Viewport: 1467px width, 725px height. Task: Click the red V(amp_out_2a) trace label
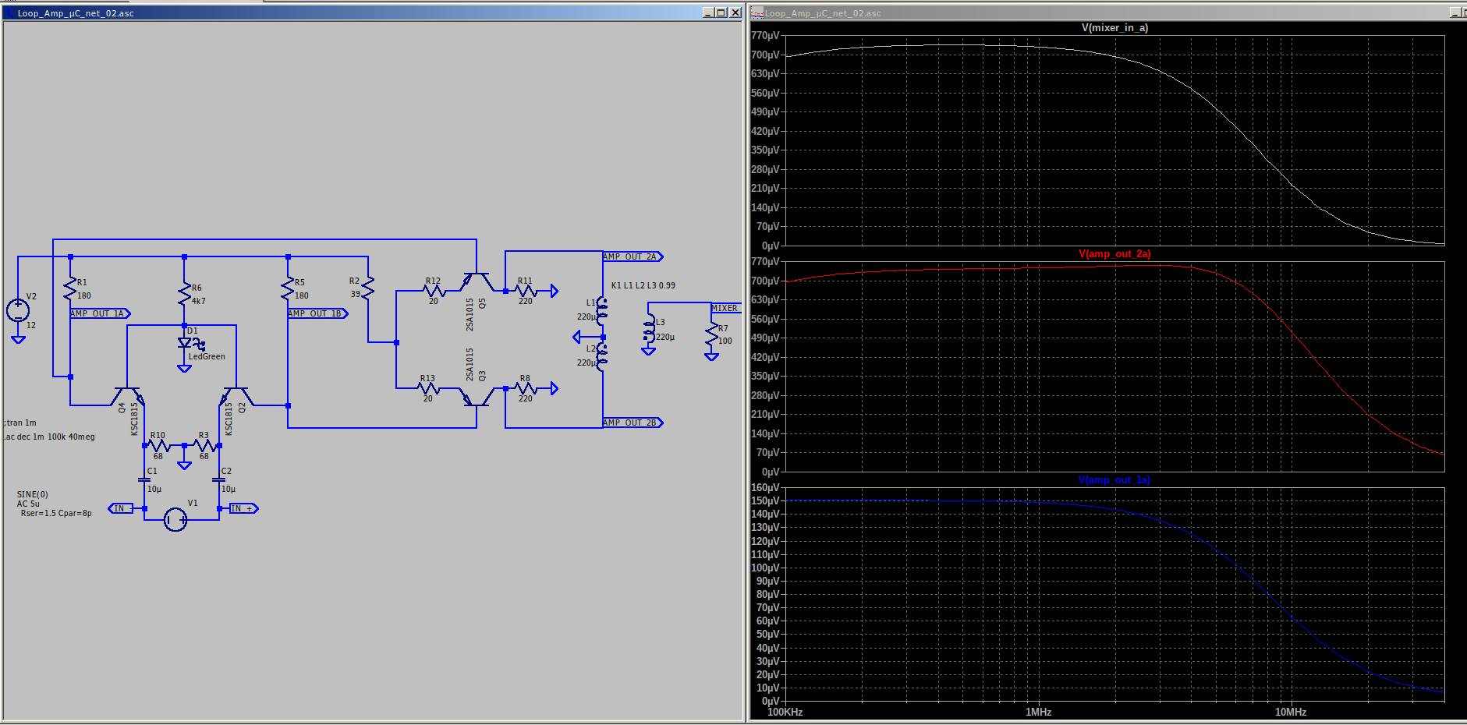click(x=1114, y=253)
